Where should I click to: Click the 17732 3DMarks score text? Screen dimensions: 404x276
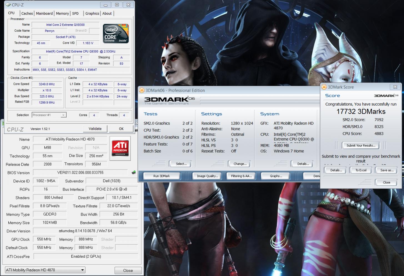pyautogui.click(x=361, y=111)
